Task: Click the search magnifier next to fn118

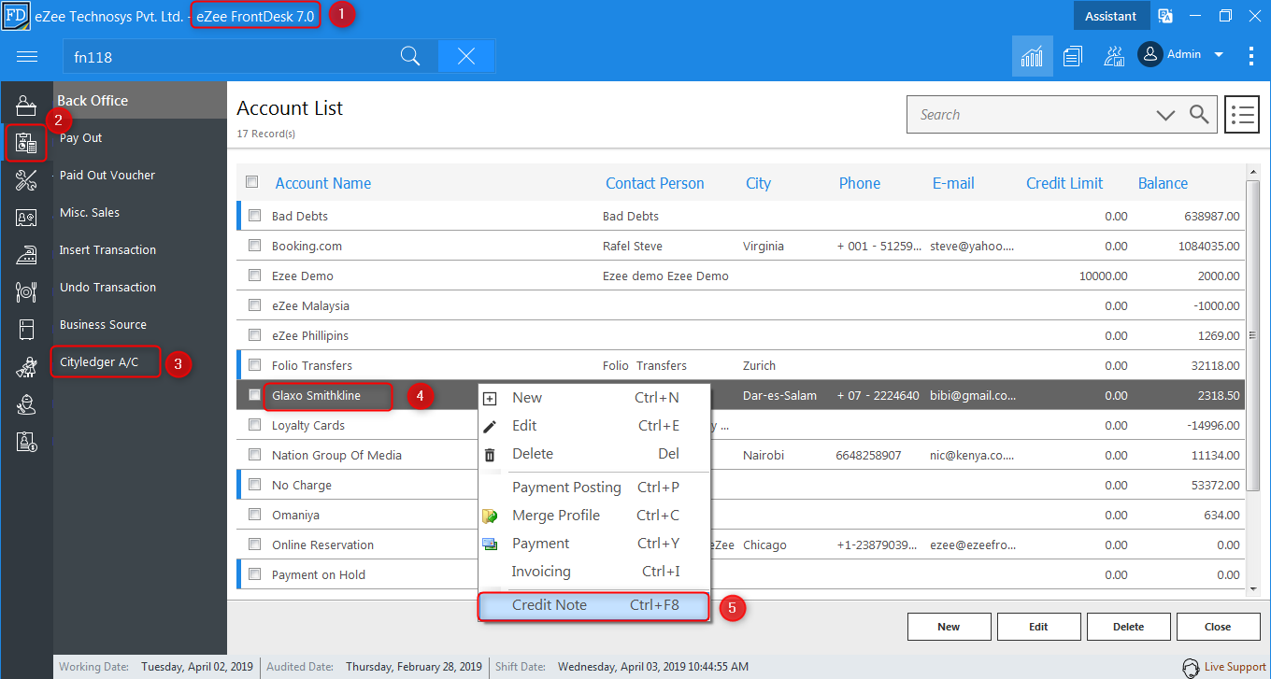Action: pyautogui.click(x=409, y=57)
